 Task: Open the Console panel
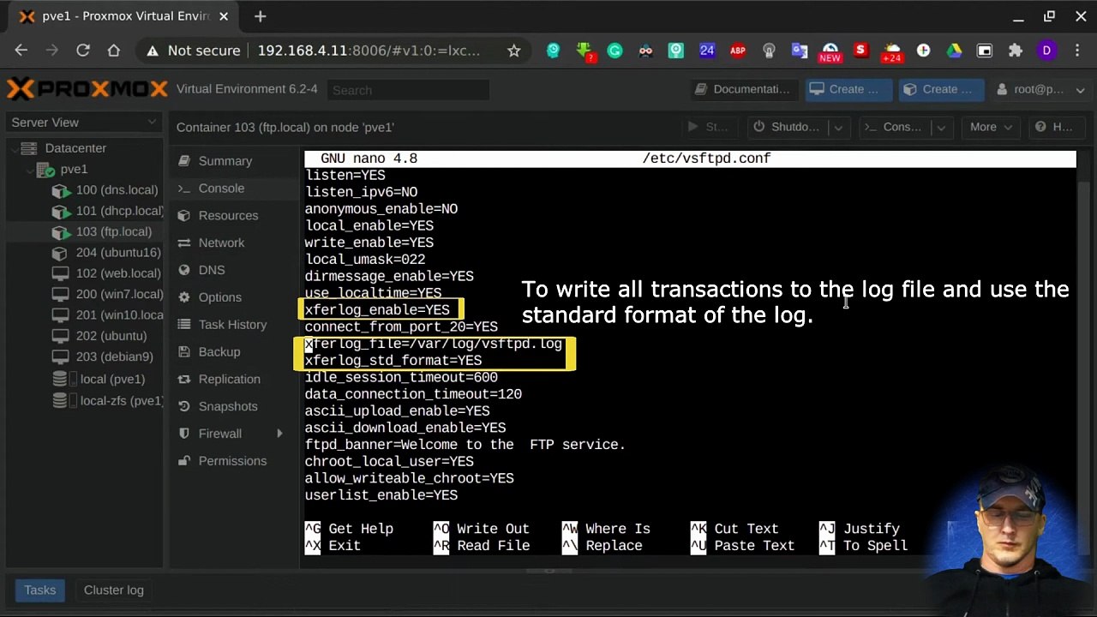click(221, 188)
